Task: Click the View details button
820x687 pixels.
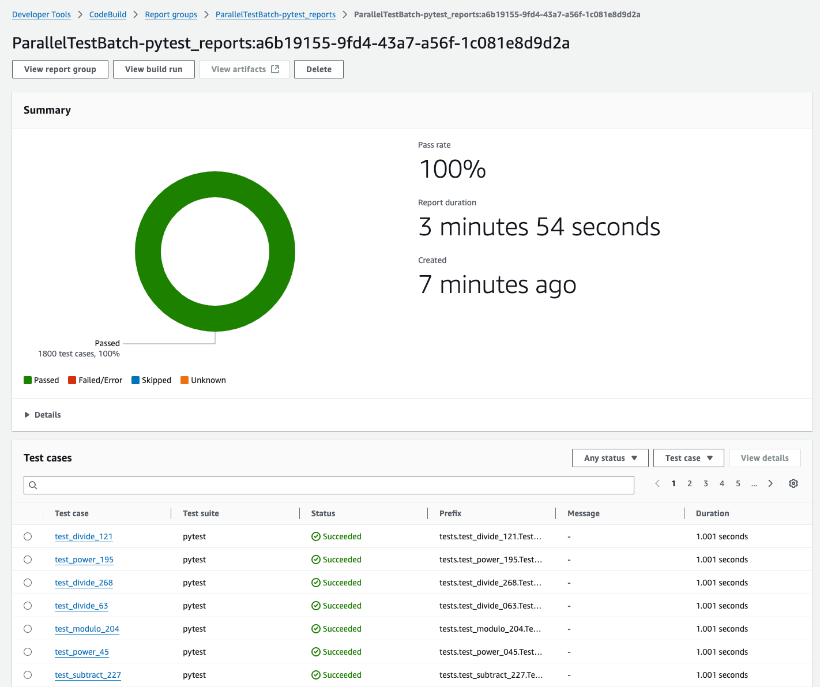Action: (x=765, y=458)
